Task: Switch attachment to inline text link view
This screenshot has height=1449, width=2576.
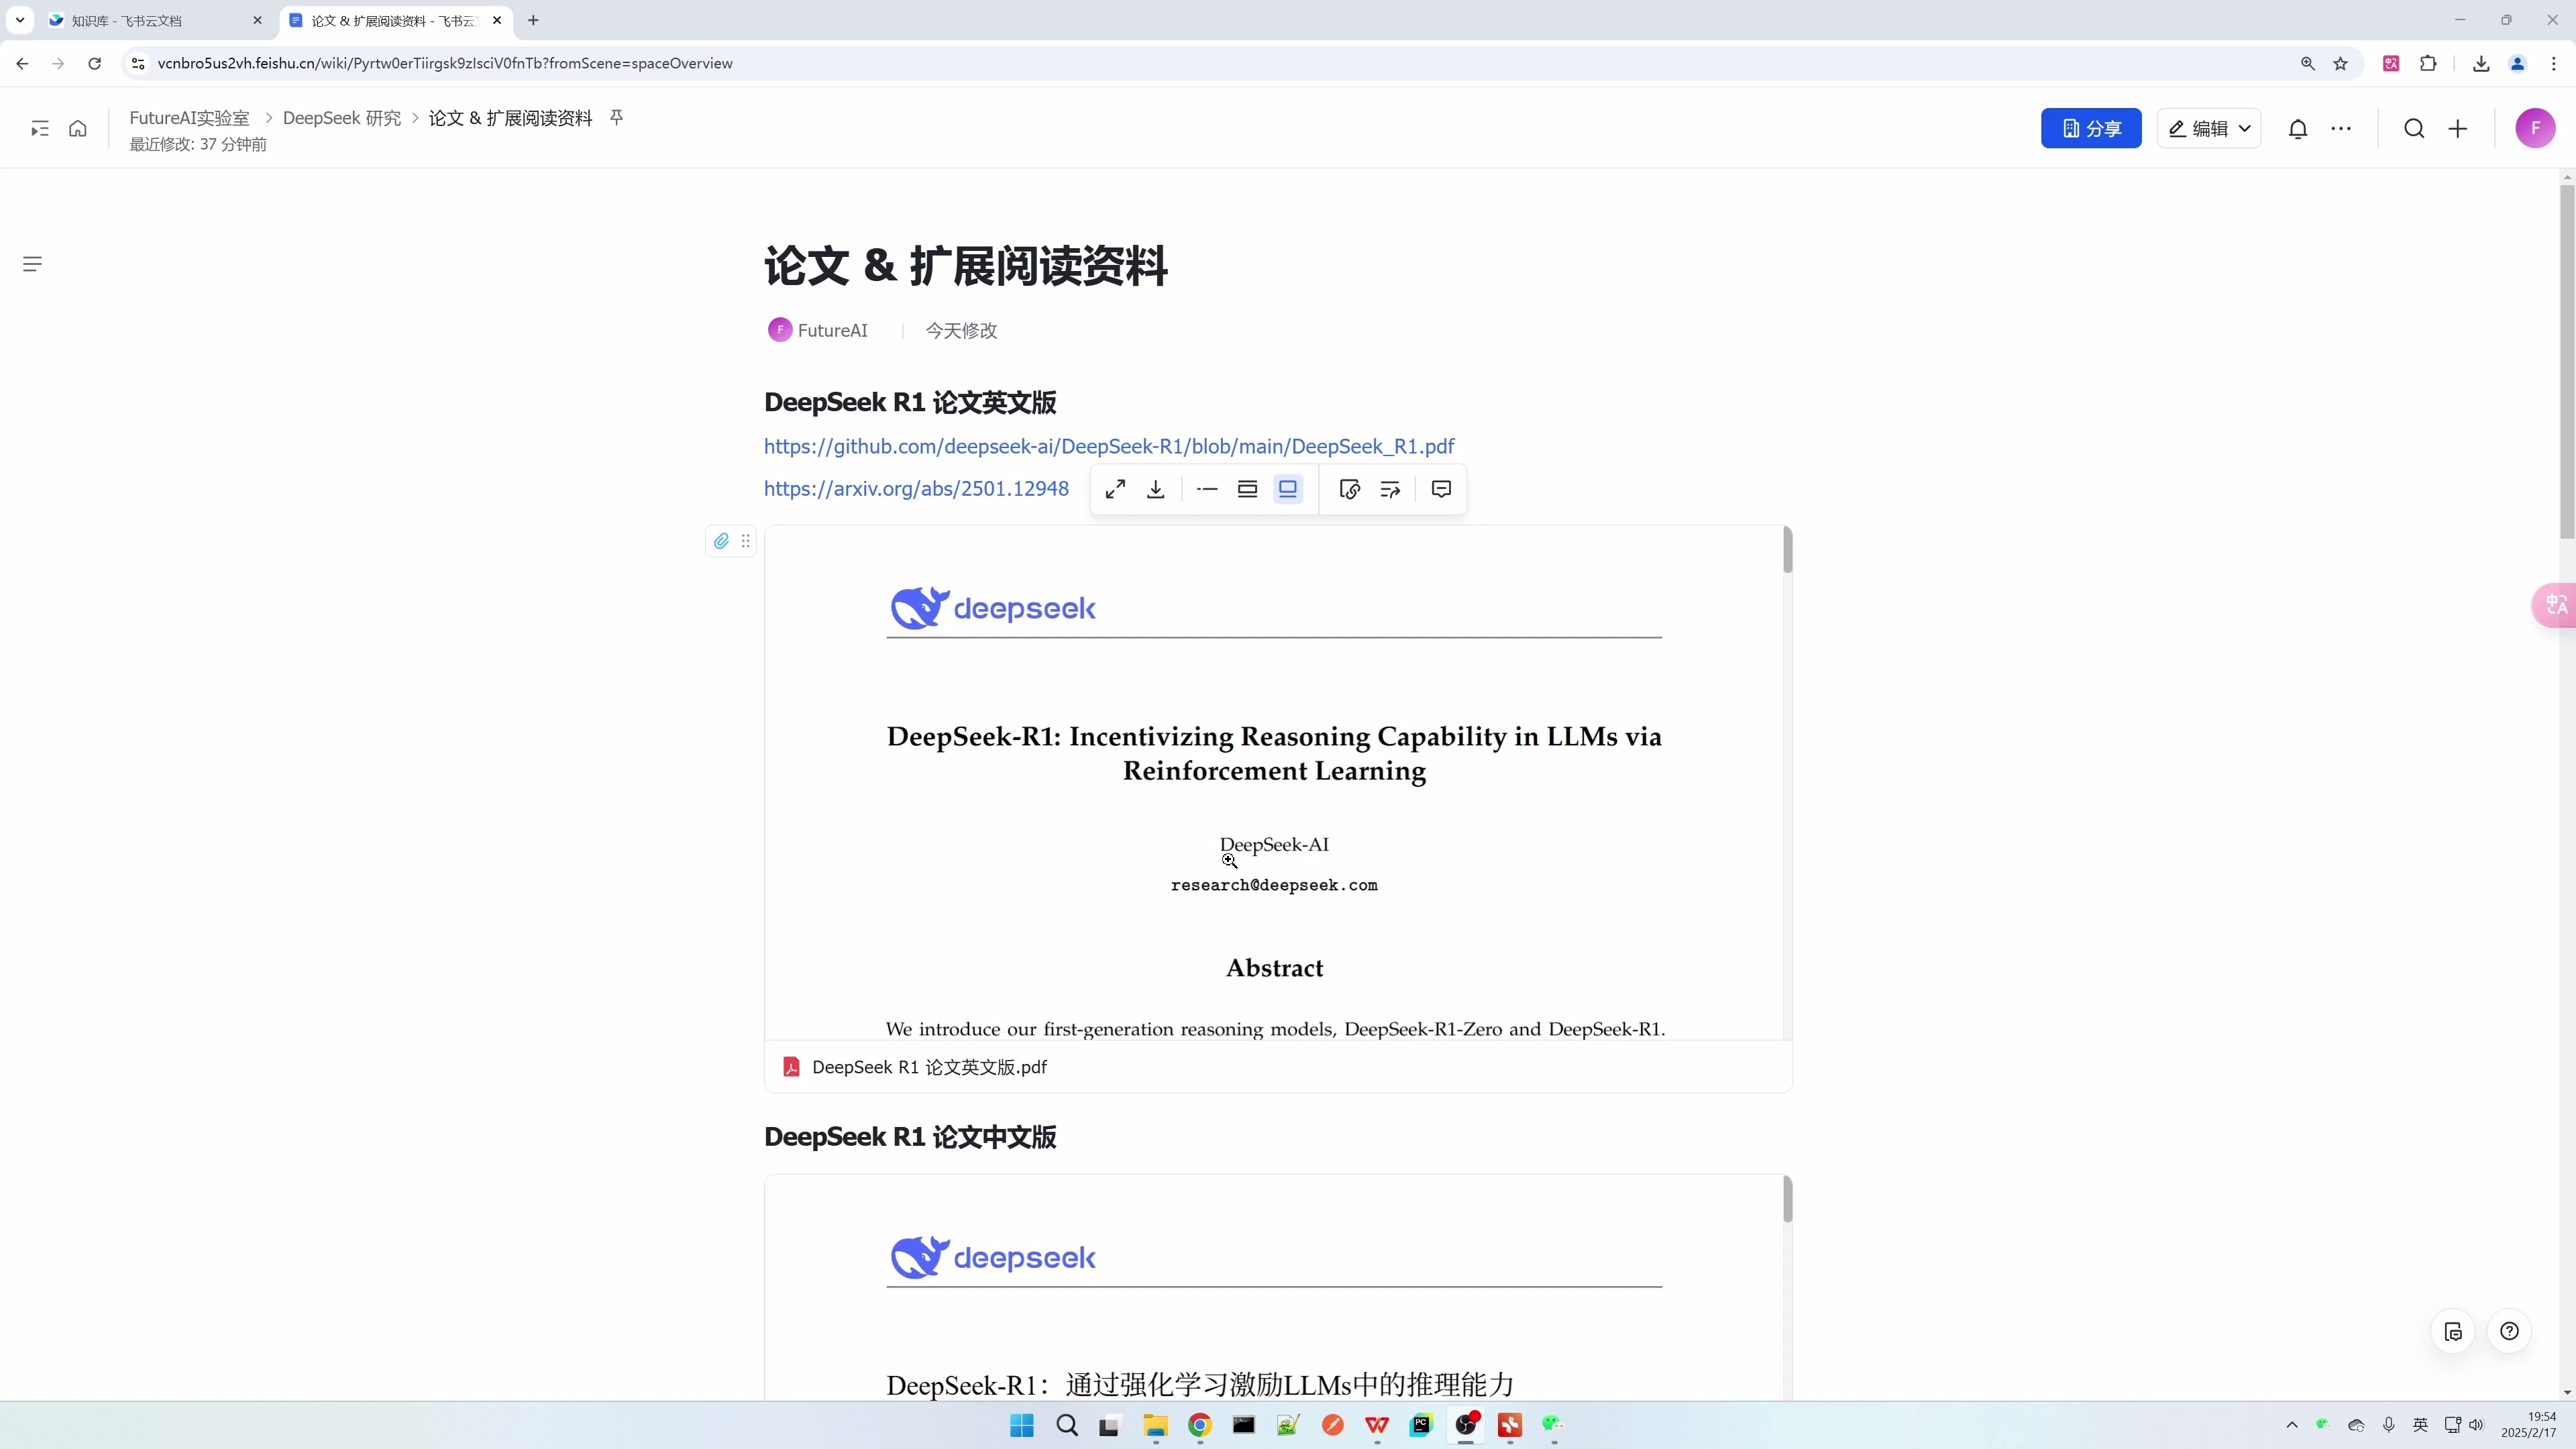Action: pos(1207,489)
